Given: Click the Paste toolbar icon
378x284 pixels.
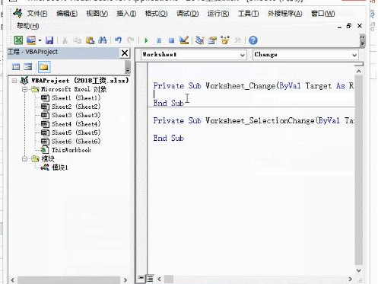Looking at the screenshot, I should (x=90, y=40).
